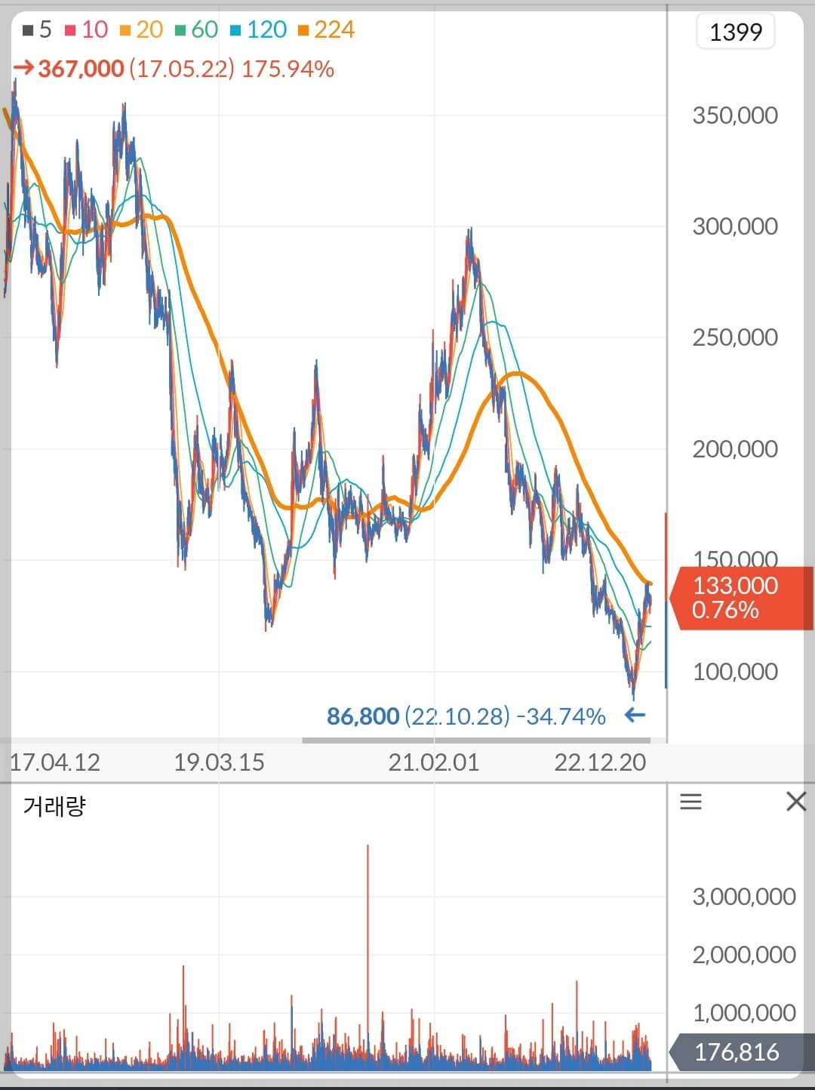Click the 200,000 price axis label
Screen dimensions: 815x1090
point(735,449)
